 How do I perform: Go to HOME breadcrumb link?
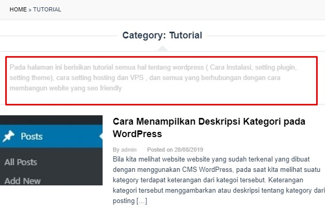18,9
